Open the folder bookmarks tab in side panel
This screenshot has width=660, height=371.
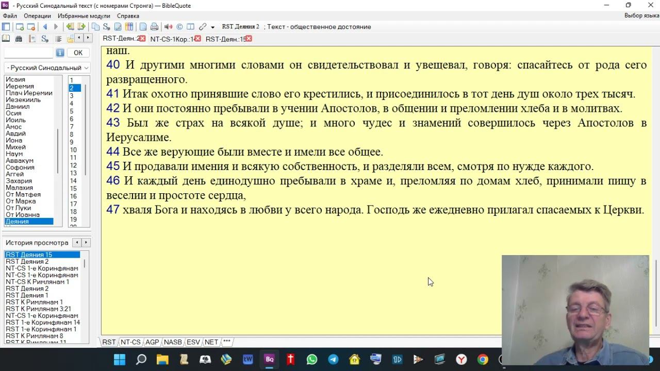tap(70, 39)
